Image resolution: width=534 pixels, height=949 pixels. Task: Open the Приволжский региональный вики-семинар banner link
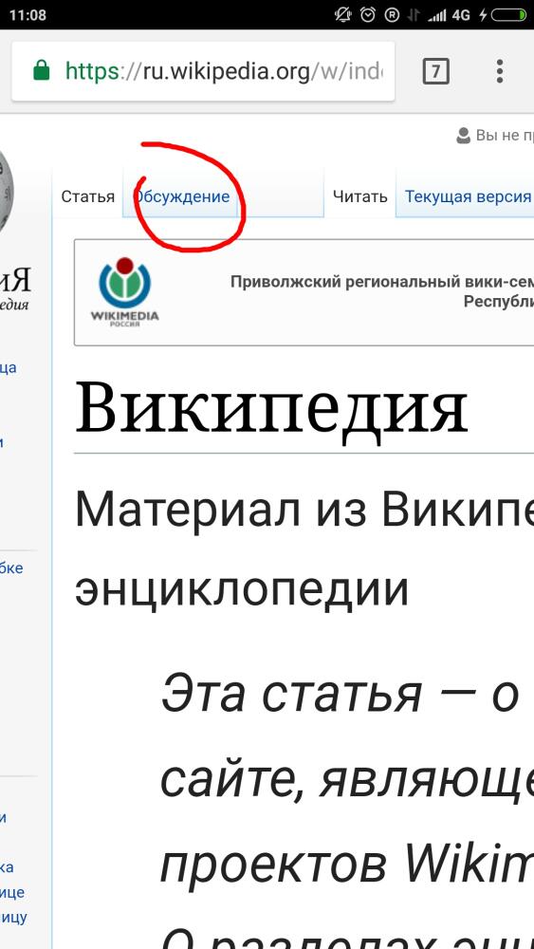[382, 291]
